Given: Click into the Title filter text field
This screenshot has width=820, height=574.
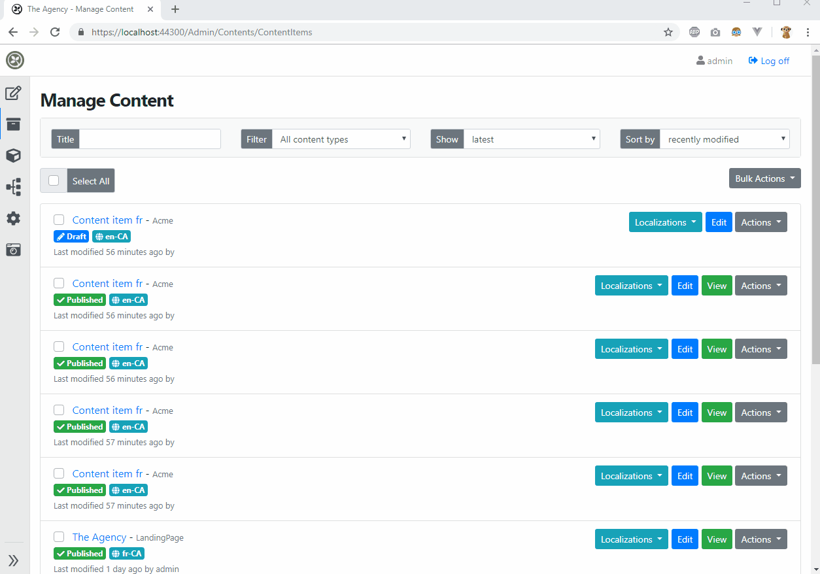Looking at the screenshot, I should pyautogui.click(x=150, y=139).
